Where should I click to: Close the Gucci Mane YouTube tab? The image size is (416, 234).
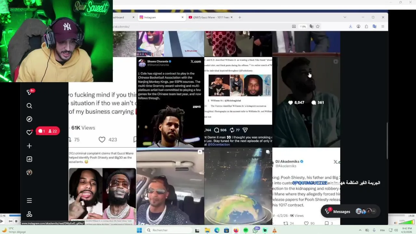point(231,17)
